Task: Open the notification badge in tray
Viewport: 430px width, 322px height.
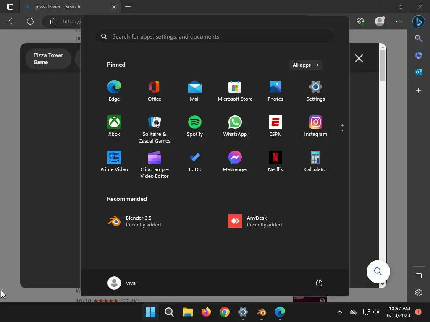Action: tap(418, 312)
